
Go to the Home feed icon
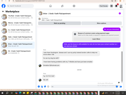tap(50, 6)
